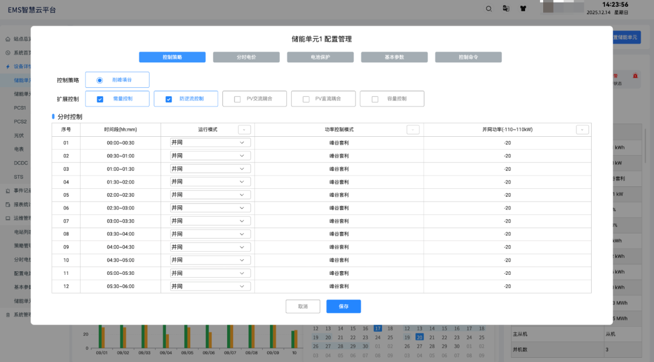Click the home icon beside 站点总览
This screenshot has height=362, width=654.
click(8, 39)
